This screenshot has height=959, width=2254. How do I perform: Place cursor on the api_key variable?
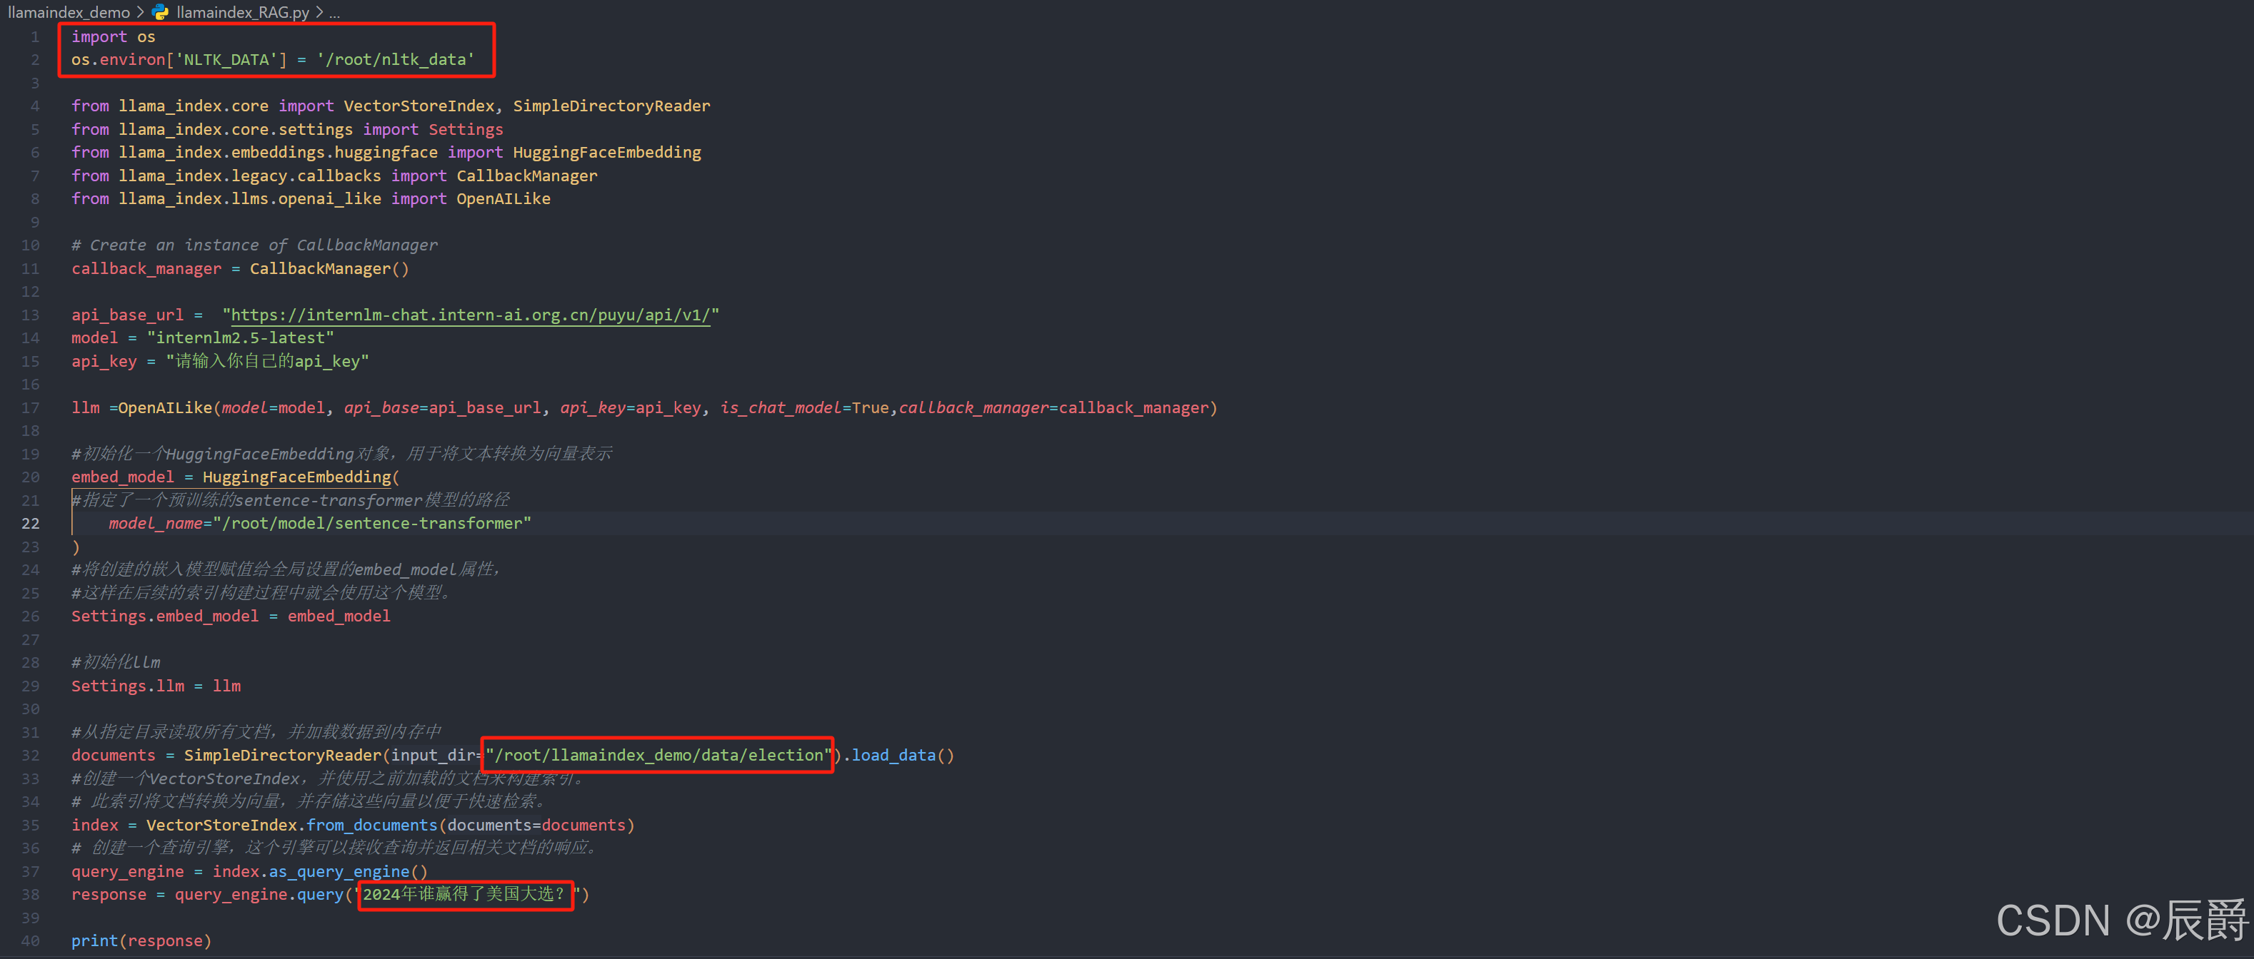104,361
